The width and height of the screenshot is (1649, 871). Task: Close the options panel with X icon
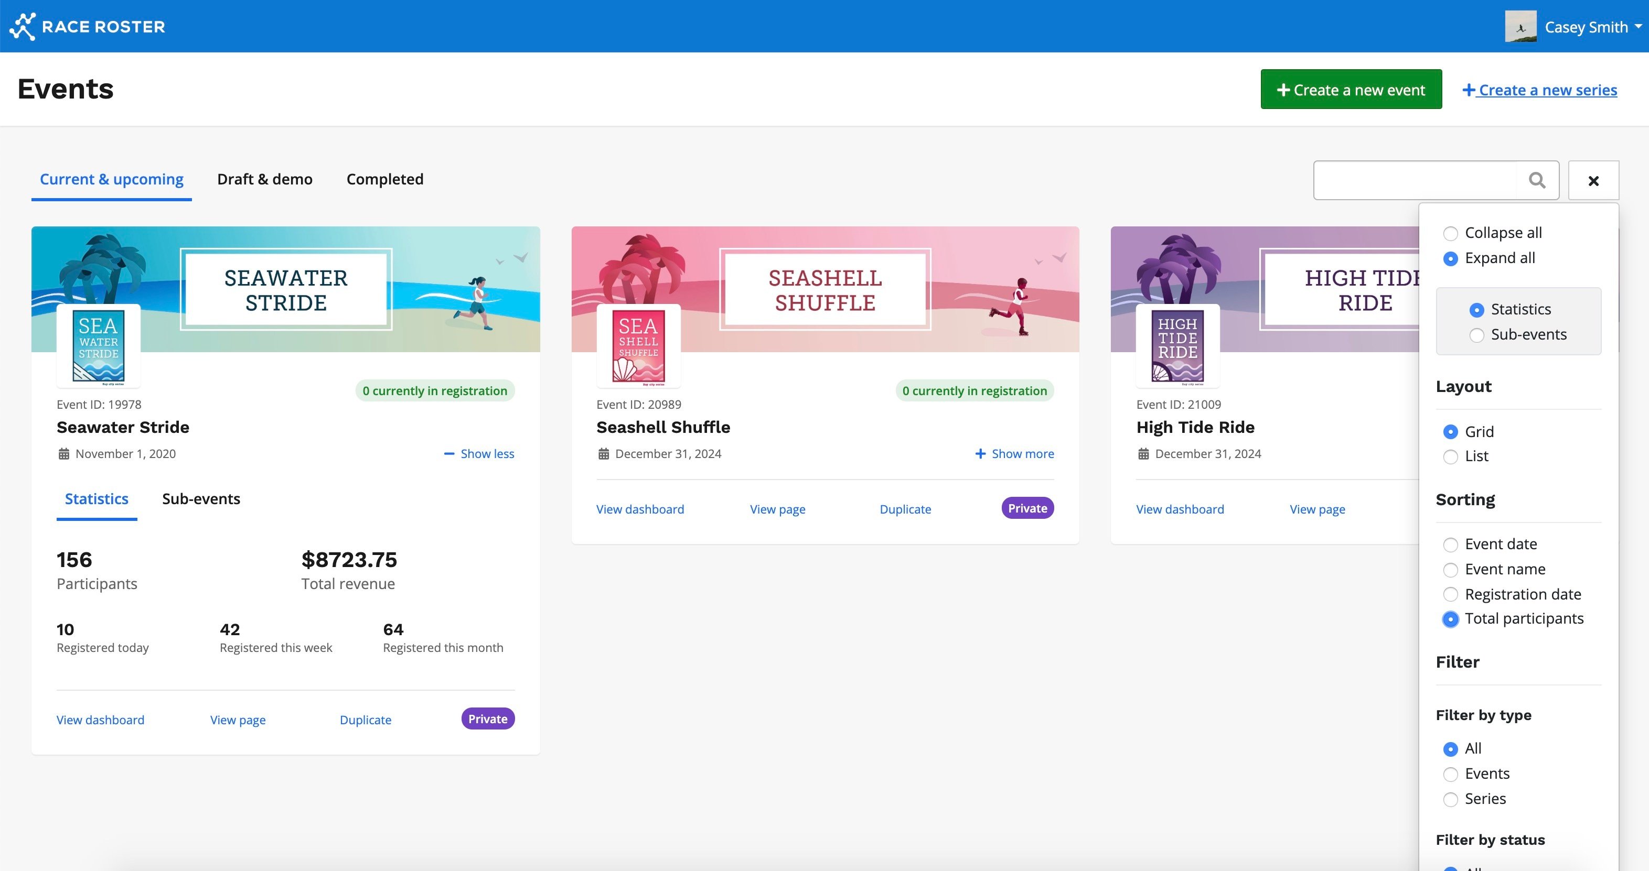(1593, 181)
